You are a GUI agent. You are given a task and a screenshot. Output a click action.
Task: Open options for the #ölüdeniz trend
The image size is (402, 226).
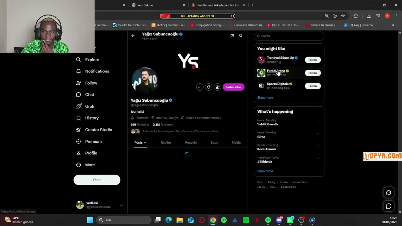[x=319, y=159]
